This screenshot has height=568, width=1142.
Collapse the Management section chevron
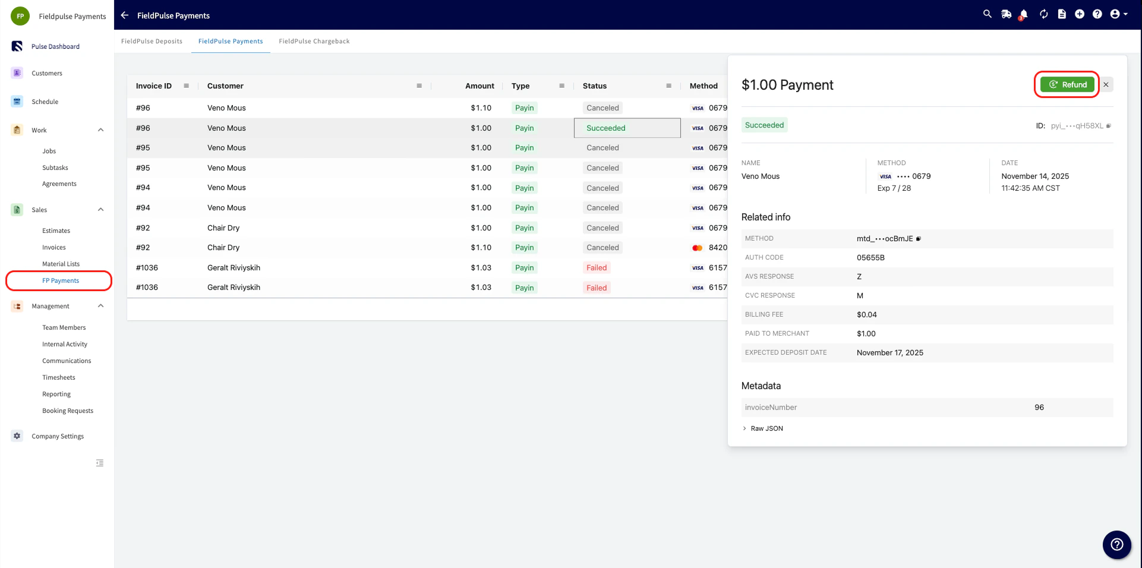click(100, 306)
